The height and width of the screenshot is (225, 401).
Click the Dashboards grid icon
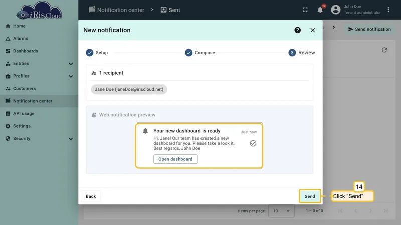(x=8, y=51)
